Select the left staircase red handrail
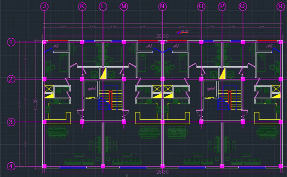This screenshot has height=177, width=287. pos(110,99)
